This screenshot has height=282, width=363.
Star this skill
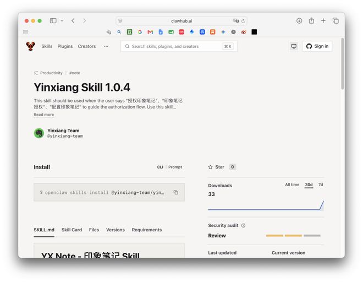click(x=216, y=167)
